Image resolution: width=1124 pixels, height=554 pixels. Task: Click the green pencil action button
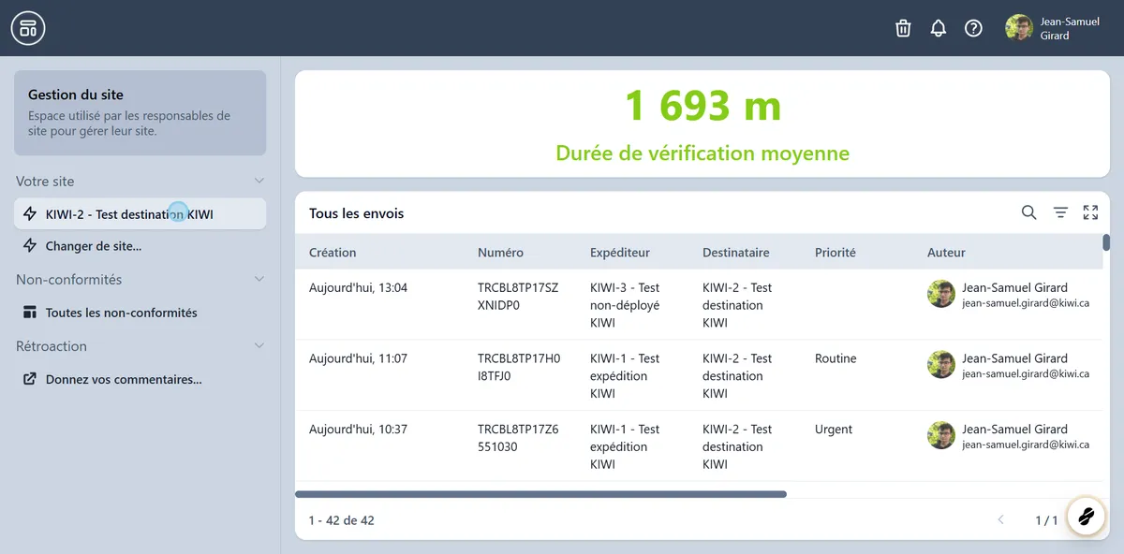coord(1086,516)
